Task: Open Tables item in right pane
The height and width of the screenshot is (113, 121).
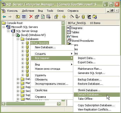Action: pos(73,32)
